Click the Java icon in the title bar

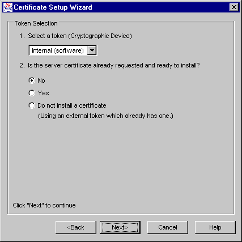pyautogui.click(x=8, y=7)
